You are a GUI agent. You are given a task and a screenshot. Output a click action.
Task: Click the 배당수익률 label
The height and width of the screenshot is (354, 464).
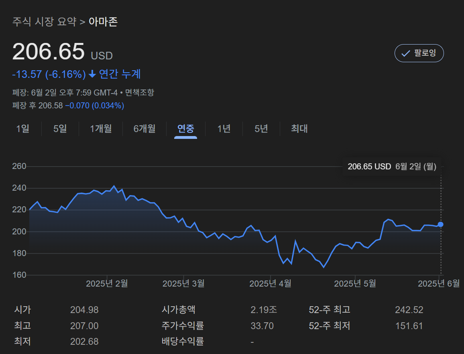183,342
